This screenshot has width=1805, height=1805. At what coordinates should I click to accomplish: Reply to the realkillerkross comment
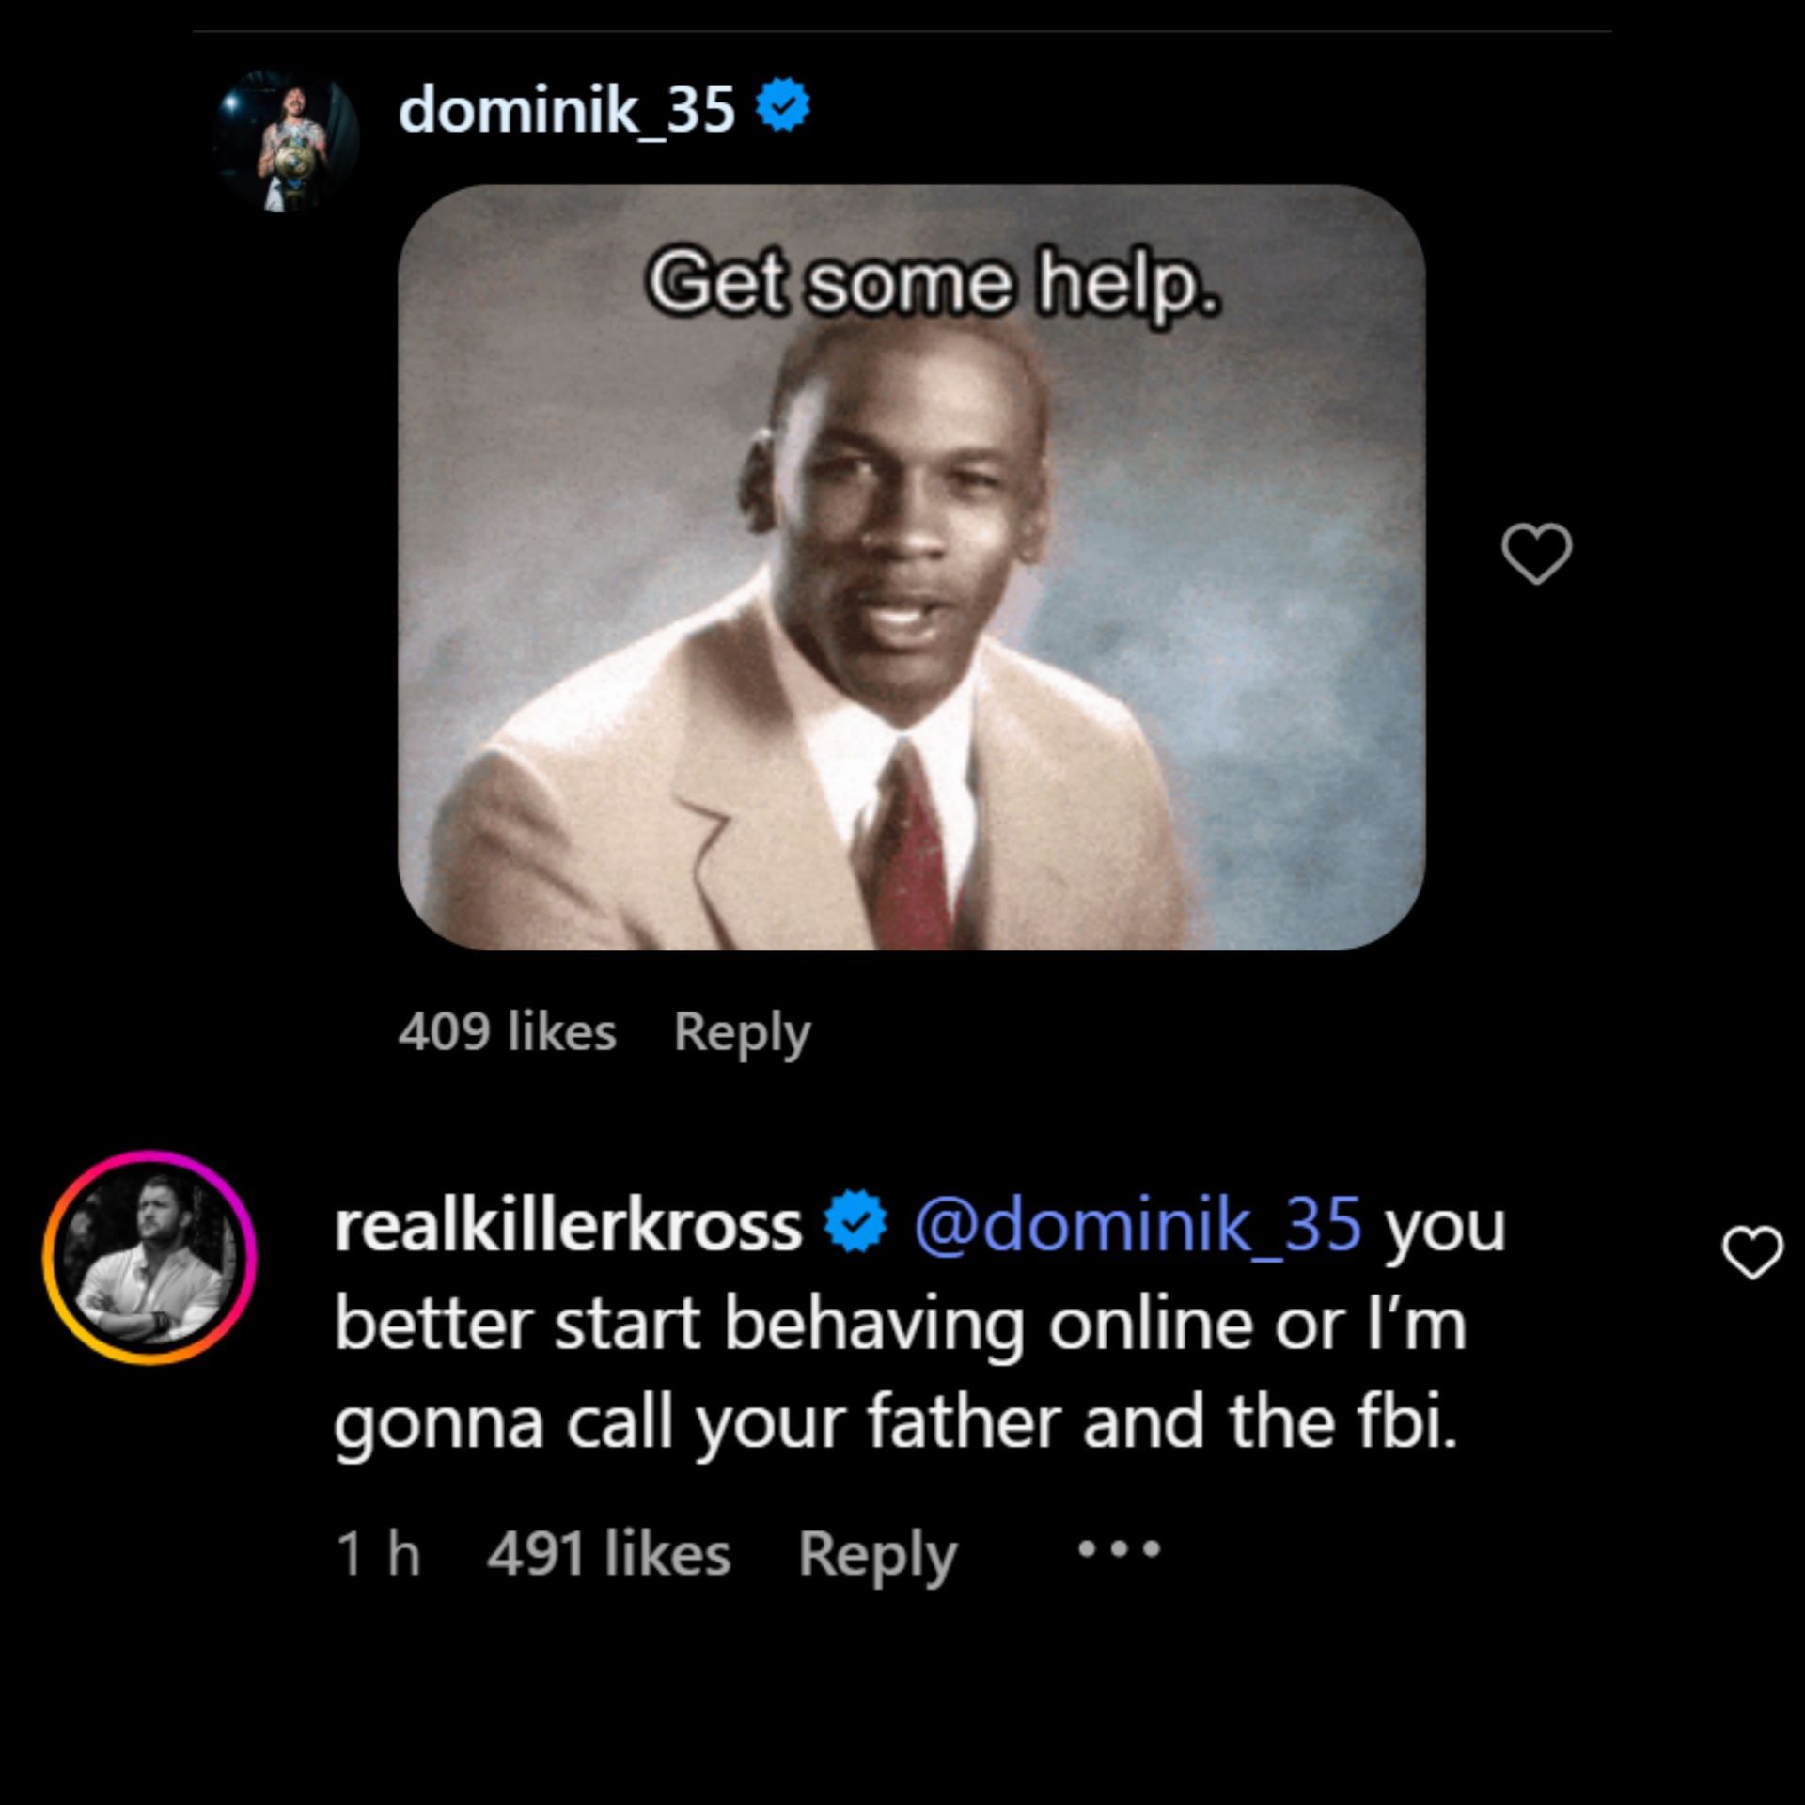pyautogui.click(x=876, y=1554)
